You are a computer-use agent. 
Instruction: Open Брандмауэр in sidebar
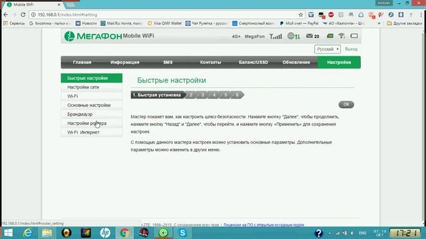point(92,114)
